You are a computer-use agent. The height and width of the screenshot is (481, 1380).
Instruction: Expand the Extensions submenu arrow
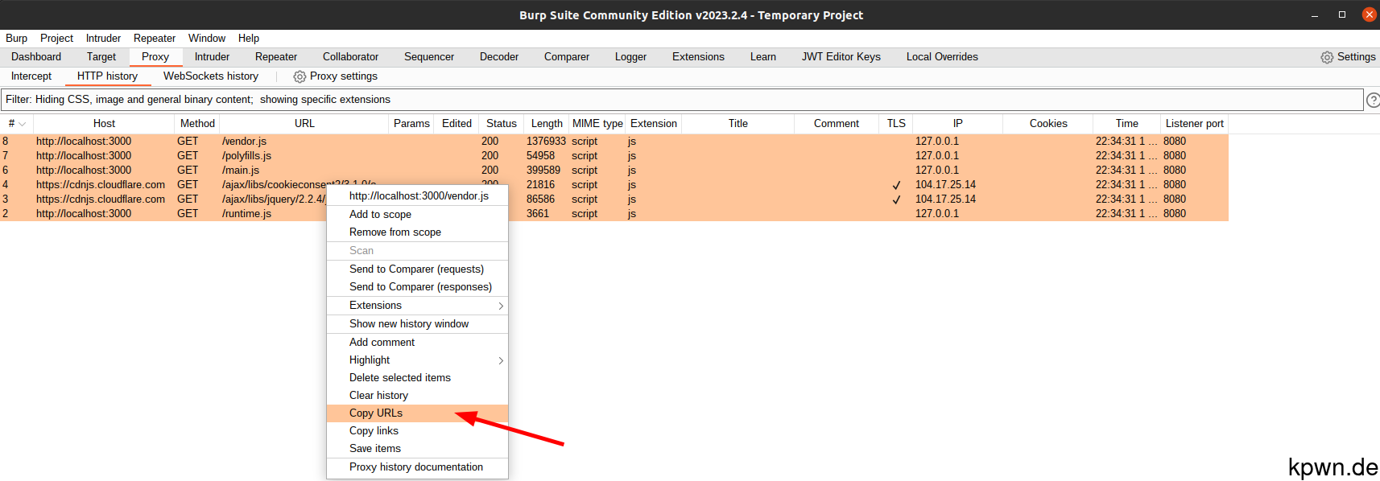click(x=501, y=306)
